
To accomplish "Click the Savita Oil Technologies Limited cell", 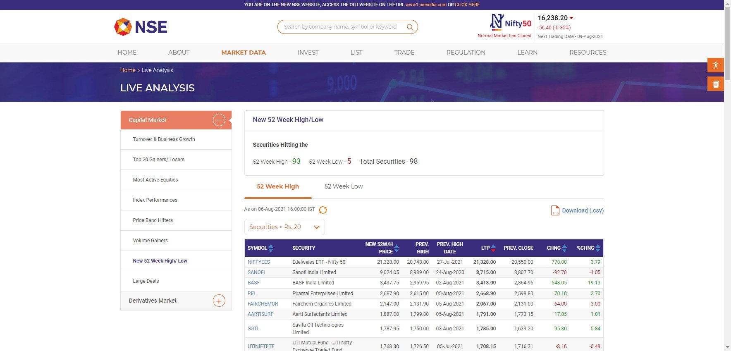I will (x=318, y=329).
